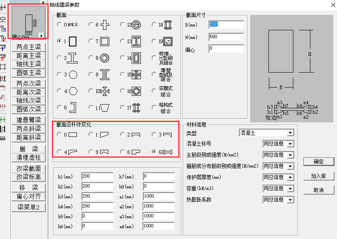Screen dimensions: 337x239
Task: Select section type 1 rectangle radio
Action: tap(59, 41)
